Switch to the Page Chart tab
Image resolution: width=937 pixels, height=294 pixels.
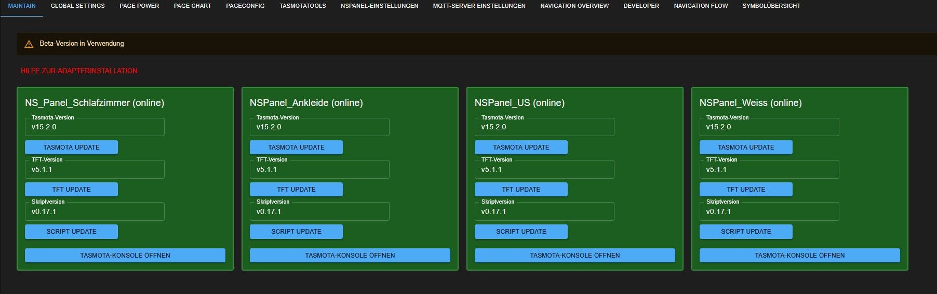[x=192, y=6]
